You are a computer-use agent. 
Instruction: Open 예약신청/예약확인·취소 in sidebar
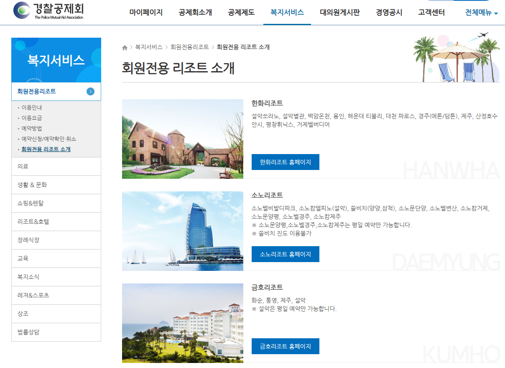pos(49,139)
